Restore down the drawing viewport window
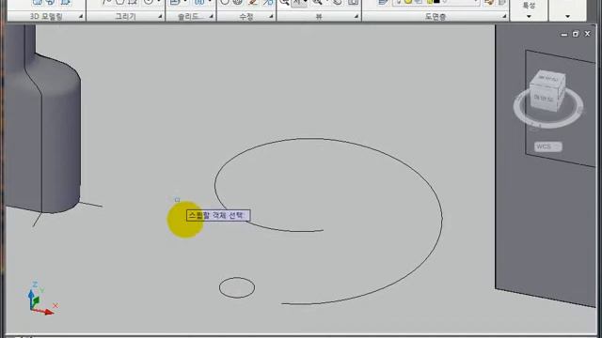 pyautogui.click(x=575, y=34)
